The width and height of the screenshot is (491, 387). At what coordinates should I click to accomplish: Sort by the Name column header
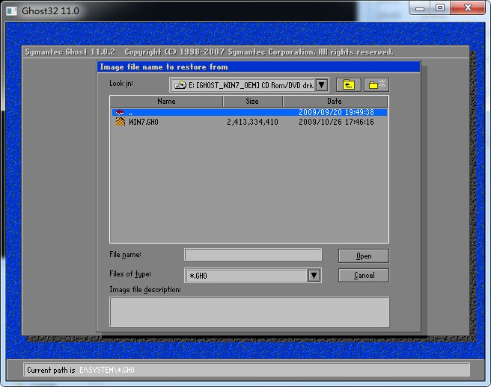tap(166, 102)
